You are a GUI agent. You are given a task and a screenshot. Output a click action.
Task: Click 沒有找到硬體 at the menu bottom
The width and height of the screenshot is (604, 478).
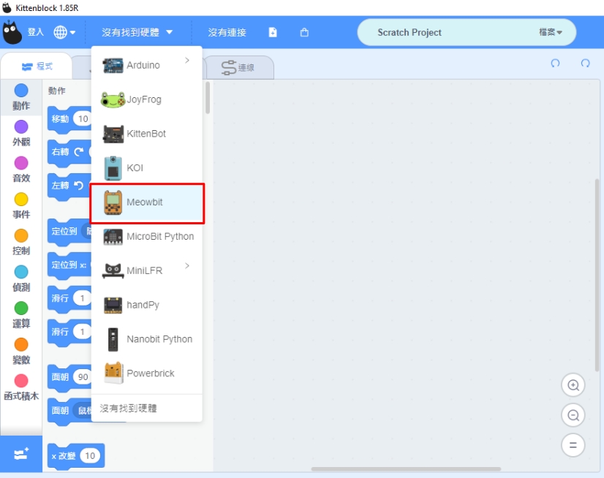point(129,409)
